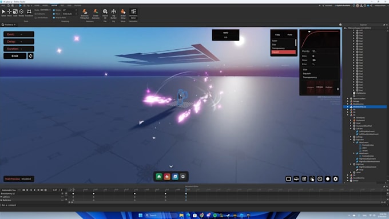389x219 pixels.
Task: Select the Select tool in the ribbon
Action: tap(3, 13)
